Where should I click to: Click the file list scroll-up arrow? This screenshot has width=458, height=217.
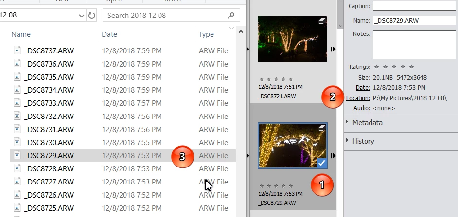click(x=241, y=32)
